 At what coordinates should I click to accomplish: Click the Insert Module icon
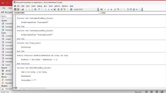pos(18,9)
